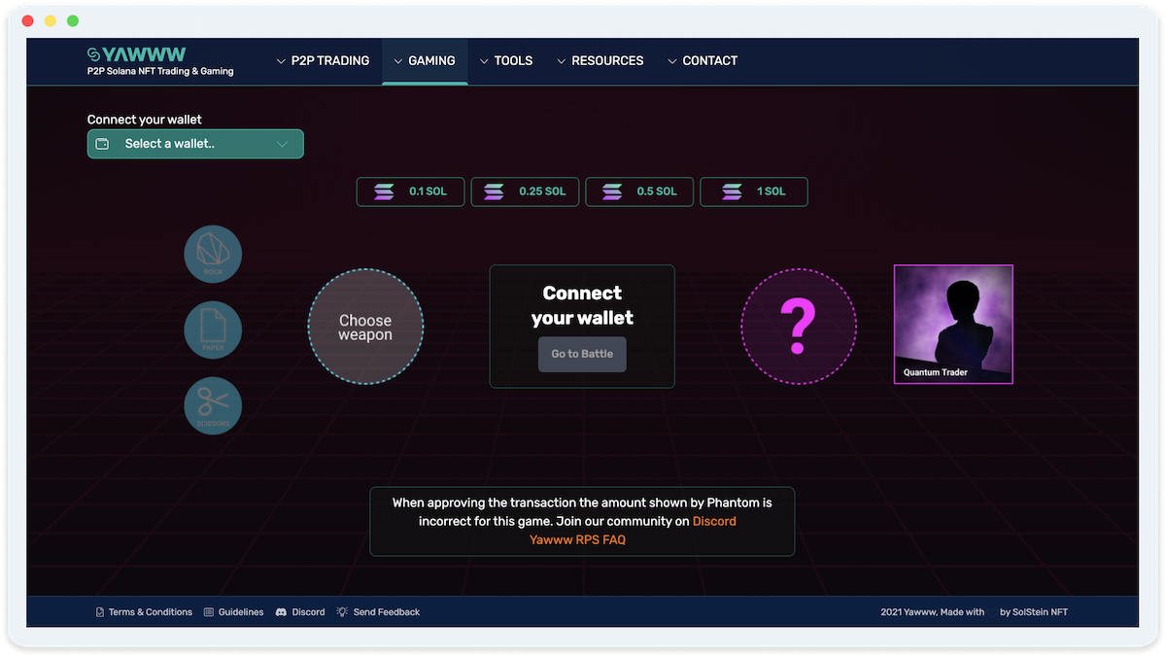Image resolution: width=1166 pixels, height=657 pixels.
Task: Select the Rock weapon icon
Action: [213, 254]
